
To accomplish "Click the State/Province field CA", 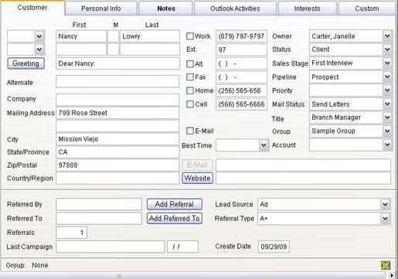I will click(117, 152).
